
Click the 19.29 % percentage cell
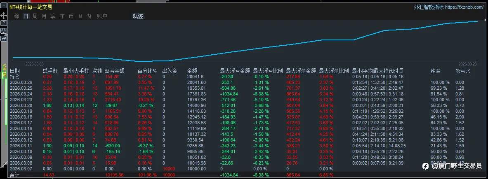(x=145, y=100)
